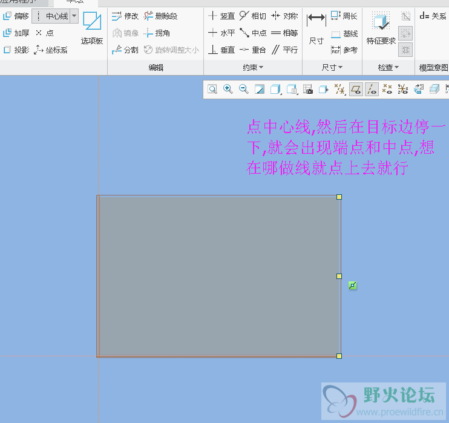449x423 pixels.
Task: Click the zoom in magnifier icon
Action: point(228,90)
